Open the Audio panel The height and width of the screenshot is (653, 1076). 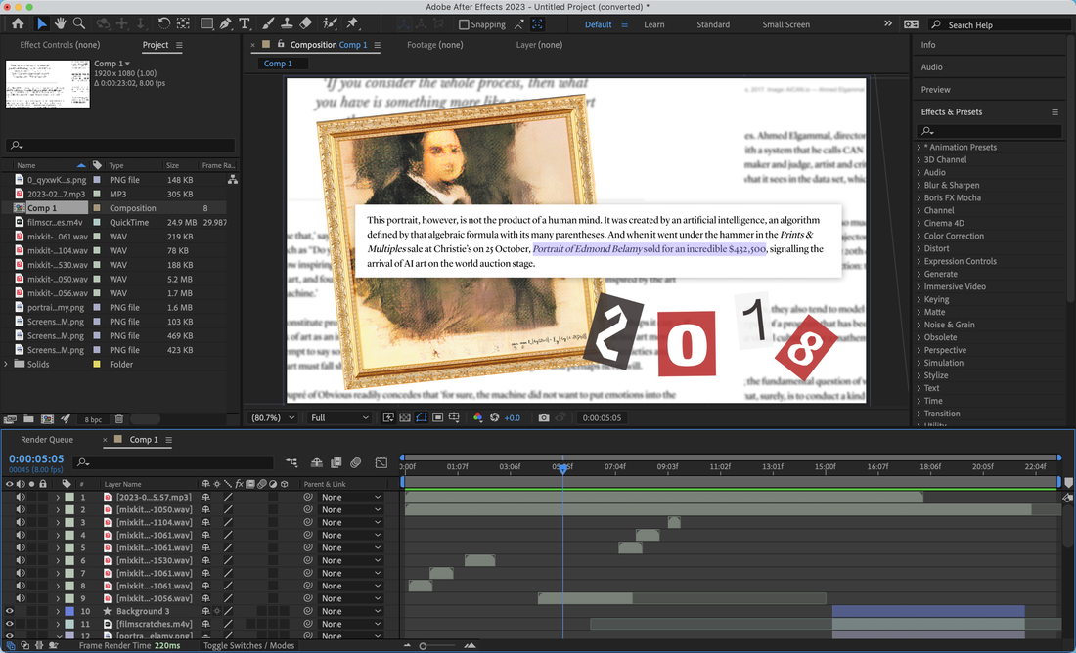pyautogui.click(x=931, y=67)
